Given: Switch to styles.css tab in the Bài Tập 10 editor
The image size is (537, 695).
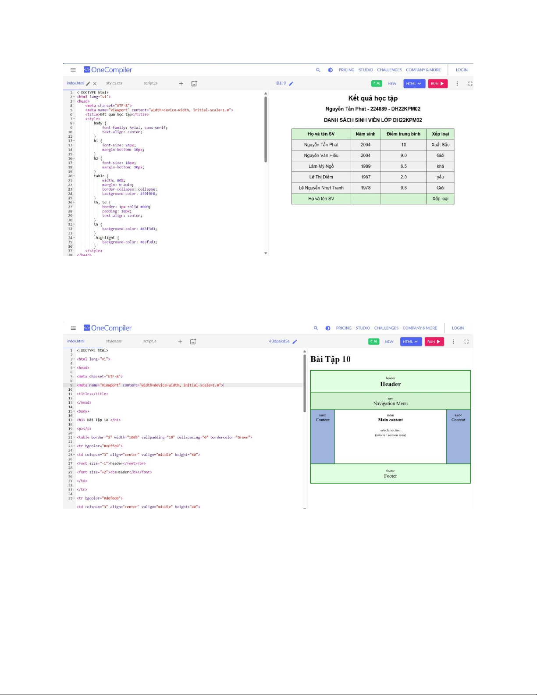Looking at the screenshot, I should 114,341.
